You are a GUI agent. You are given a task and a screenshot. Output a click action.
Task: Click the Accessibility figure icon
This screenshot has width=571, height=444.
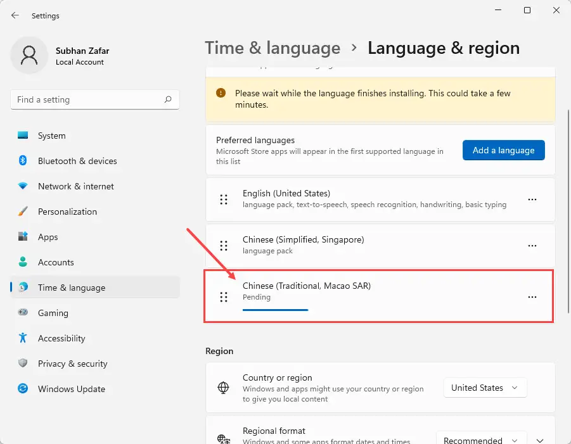(x=23, y=338)
